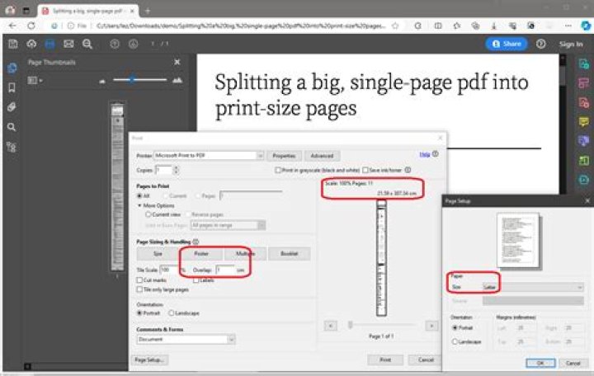Click the highlighted Print icon in the toolbar
The width and height of the screenshot is (594, 376).
coord(50,44)
